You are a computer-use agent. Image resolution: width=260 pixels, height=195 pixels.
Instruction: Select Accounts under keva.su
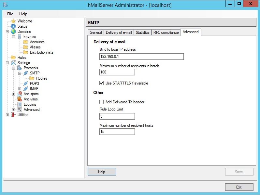(37, 42)
